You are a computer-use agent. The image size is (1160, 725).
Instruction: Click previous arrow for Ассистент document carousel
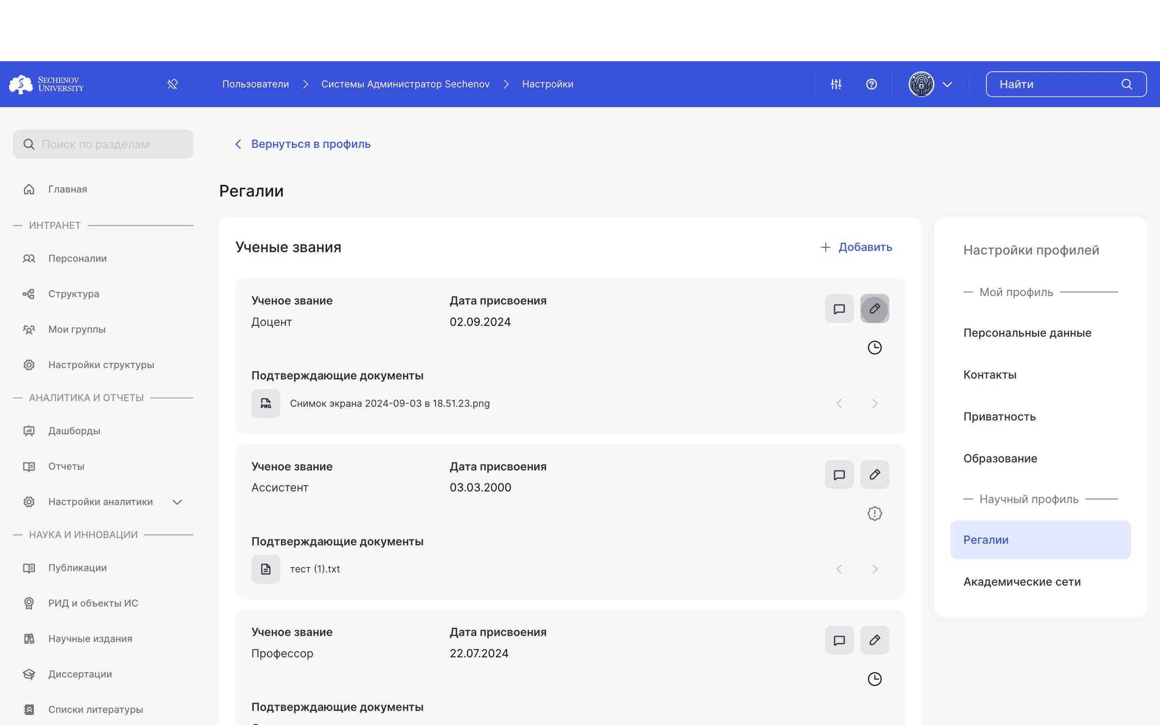[839, 569]
